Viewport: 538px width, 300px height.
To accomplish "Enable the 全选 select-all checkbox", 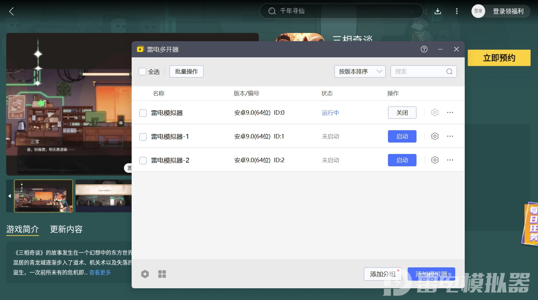I will click(x=142, y=71).
